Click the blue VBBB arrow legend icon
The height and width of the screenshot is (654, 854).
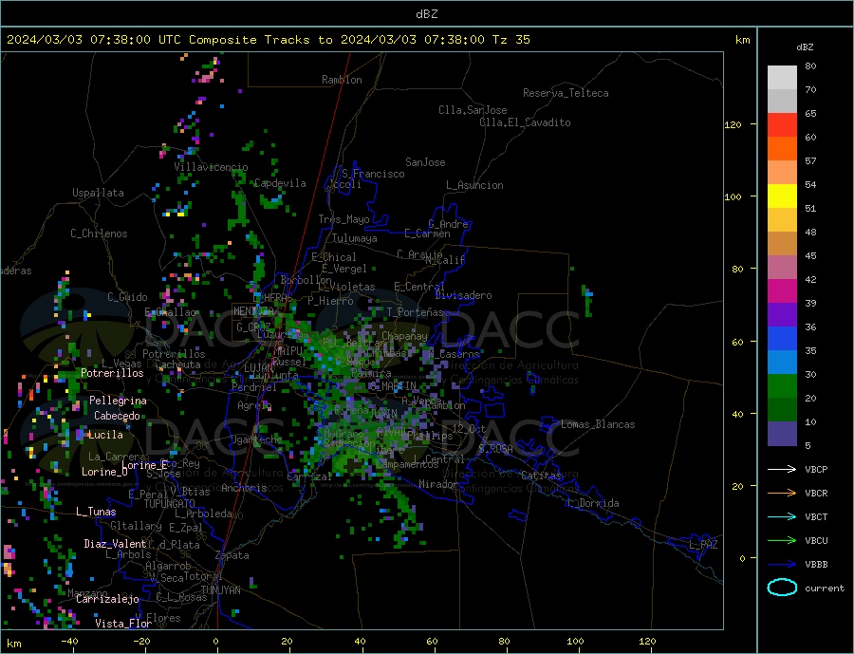[783, 564]
